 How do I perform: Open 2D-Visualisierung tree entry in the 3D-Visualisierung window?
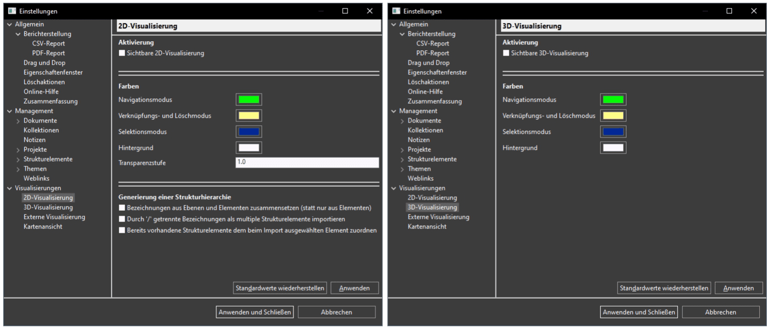432,198
